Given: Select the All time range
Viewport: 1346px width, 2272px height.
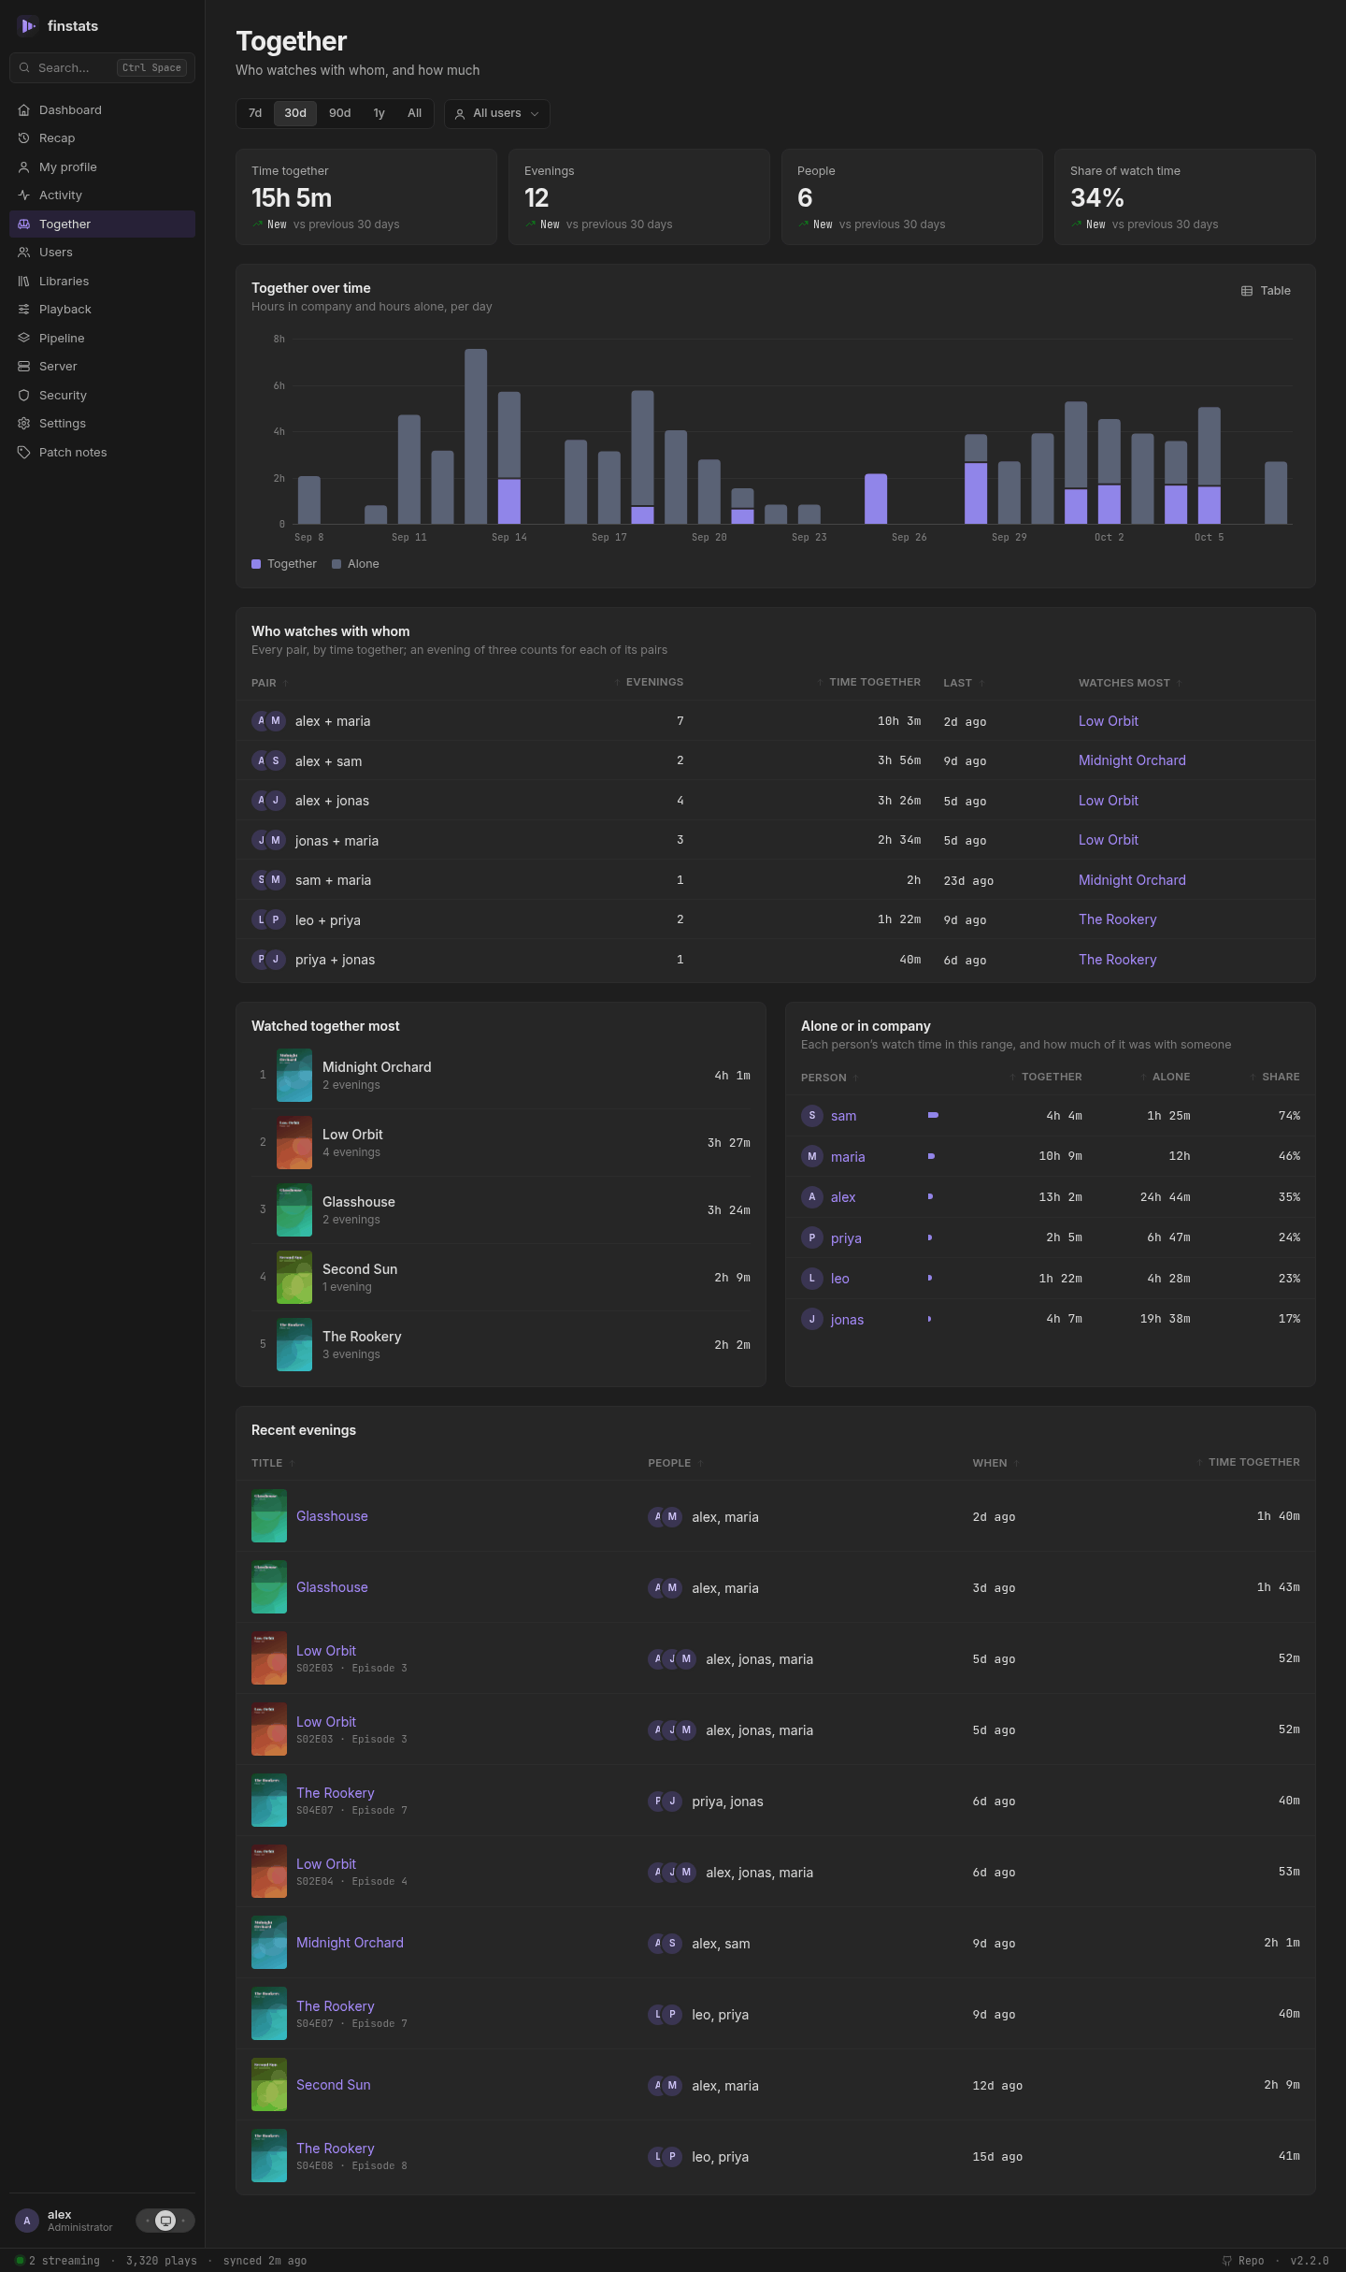Looking at the screenshot, I should click(415, 113).
